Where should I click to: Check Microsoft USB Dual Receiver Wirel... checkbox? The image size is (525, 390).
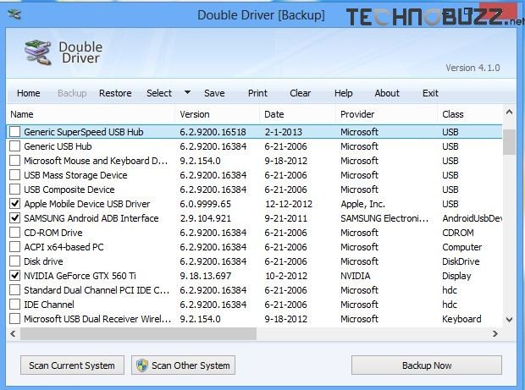[x=14, y=319]
